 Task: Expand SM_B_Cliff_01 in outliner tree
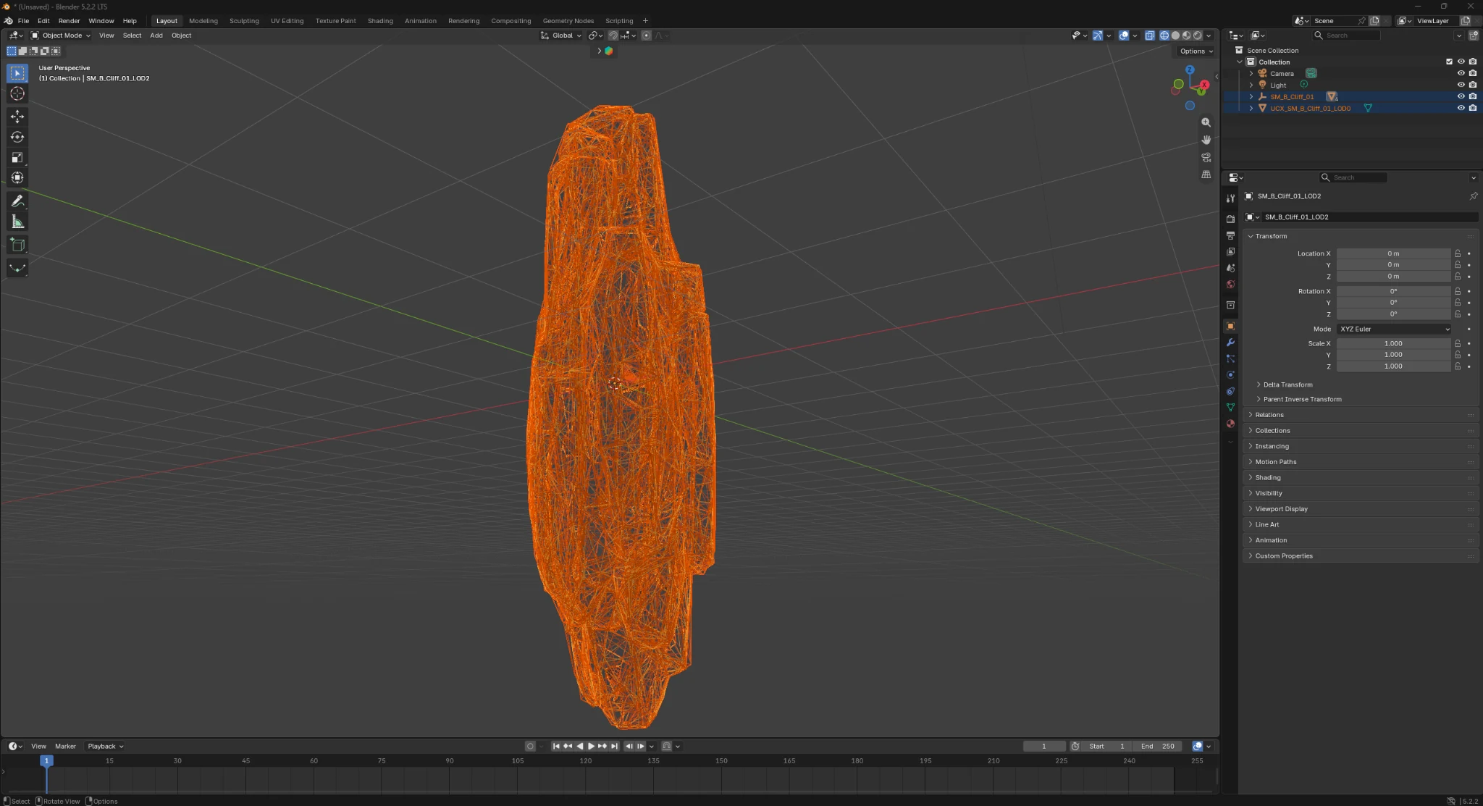(1251, 96)
